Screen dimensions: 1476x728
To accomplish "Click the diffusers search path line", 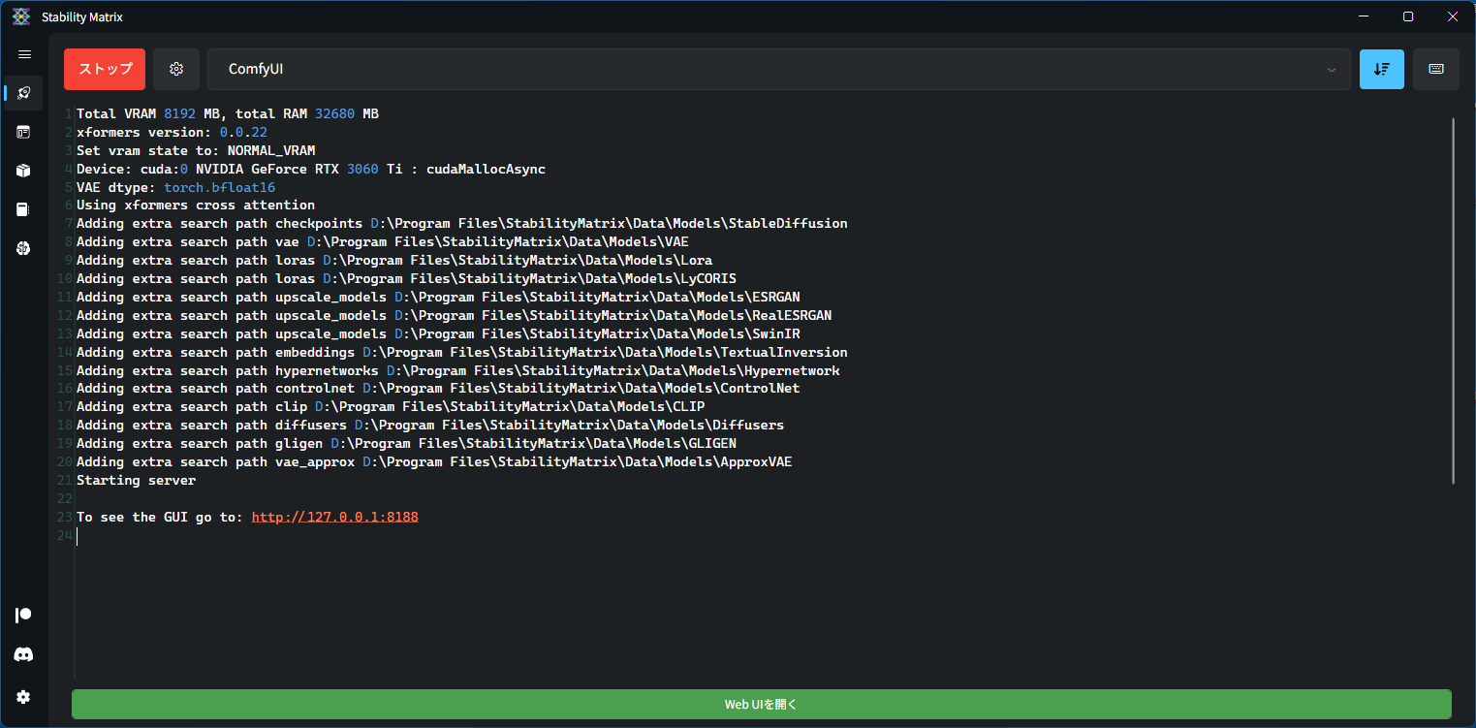I will click(x=430, y=425).
